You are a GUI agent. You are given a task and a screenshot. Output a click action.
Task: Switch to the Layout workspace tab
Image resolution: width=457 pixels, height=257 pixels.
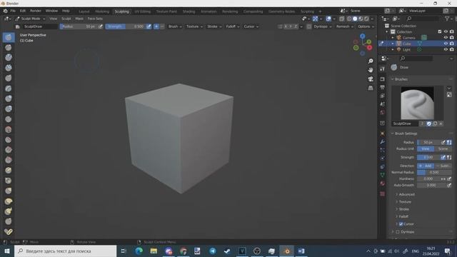click(84, 11)
